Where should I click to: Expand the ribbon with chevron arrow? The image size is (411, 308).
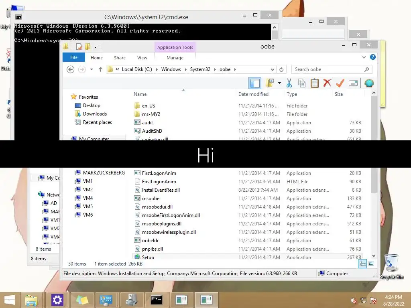point(364,57)
